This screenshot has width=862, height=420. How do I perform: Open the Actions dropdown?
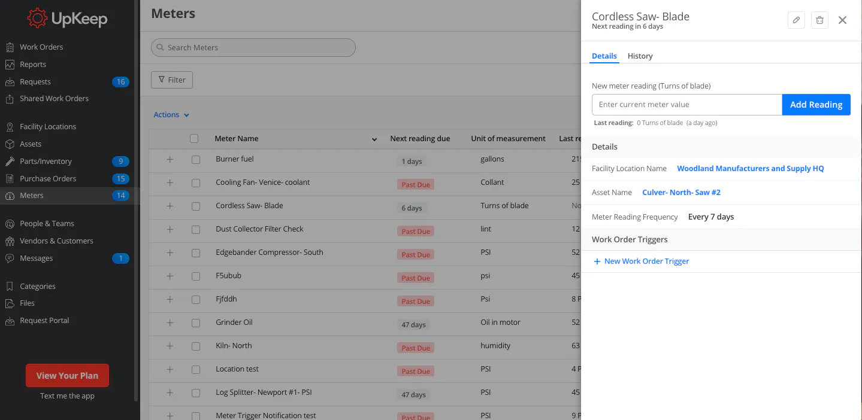[171, 115]
